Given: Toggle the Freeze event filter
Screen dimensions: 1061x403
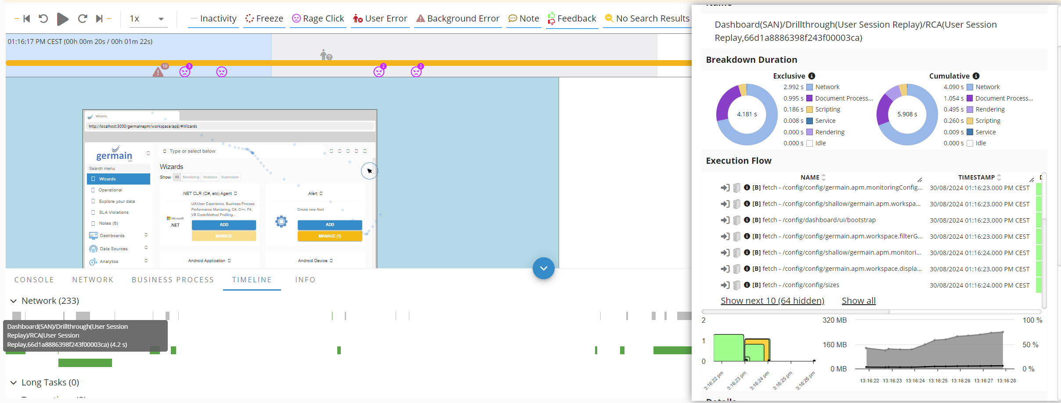Looking at the screenshot, I should [264, 18].
